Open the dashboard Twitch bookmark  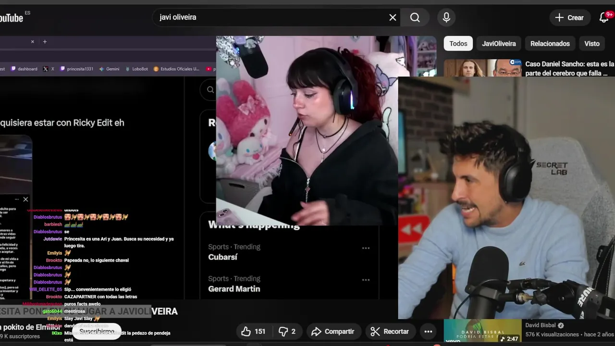pyautogui.click(x=24, y=69)
